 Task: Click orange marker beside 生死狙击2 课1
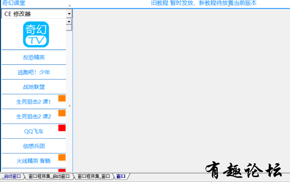[62, 98]
